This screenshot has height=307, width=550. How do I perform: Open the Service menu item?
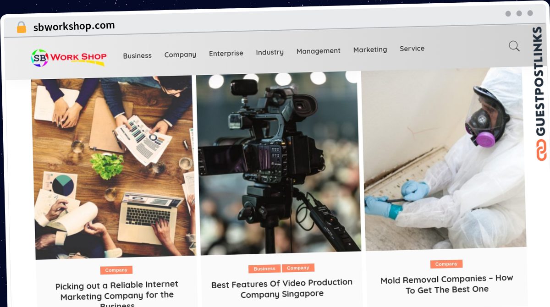(412, 49)
